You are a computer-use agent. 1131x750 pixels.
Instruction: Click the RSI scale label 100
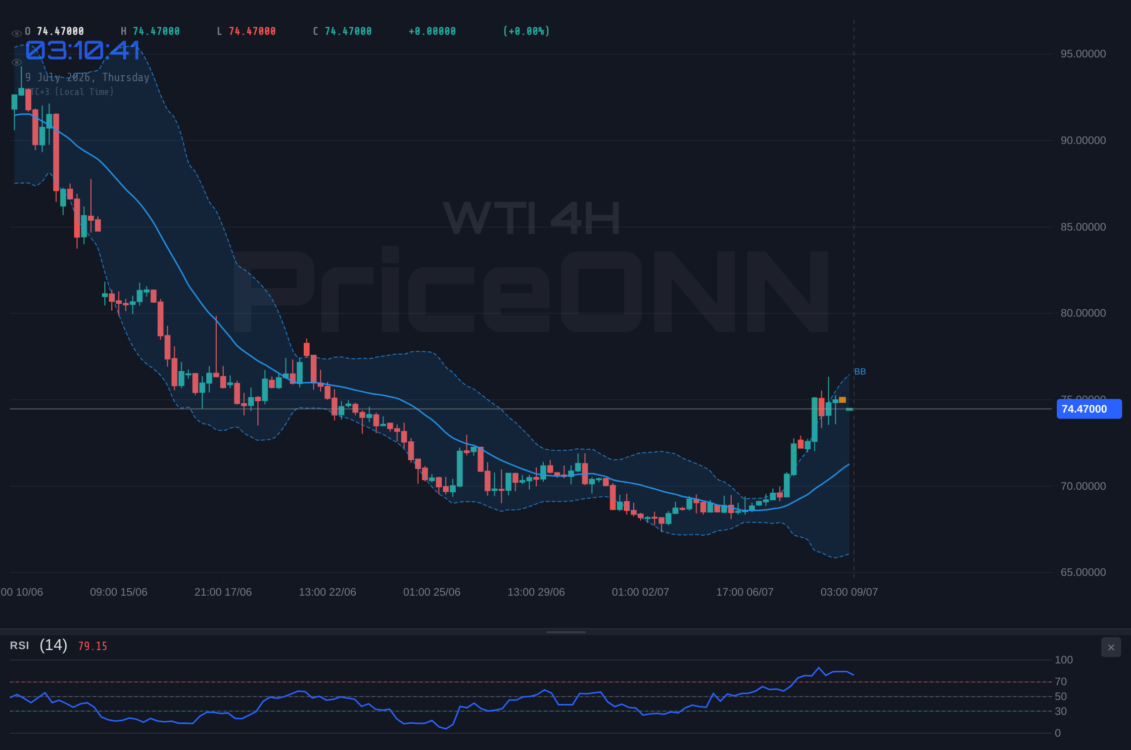(x=1064, y=660)
